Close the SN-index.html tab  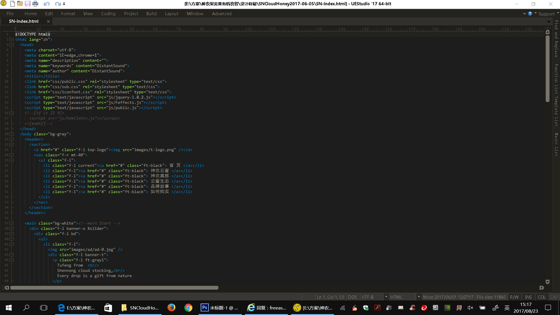pos(48,22)
